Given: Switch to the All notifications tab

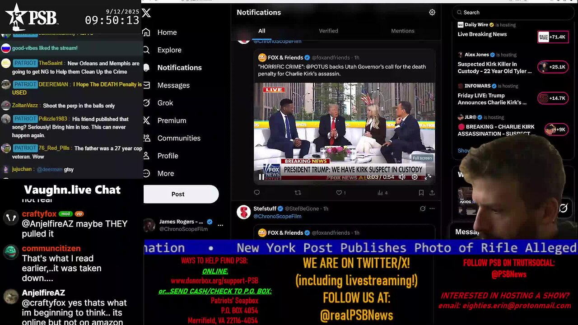Looking at the screenshot, I should pyautogui.click(x=261, y=31).
